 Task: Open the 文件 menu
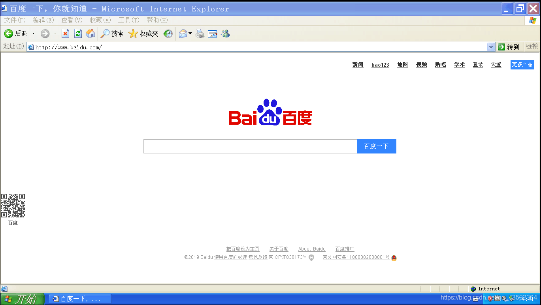point(15,20)
